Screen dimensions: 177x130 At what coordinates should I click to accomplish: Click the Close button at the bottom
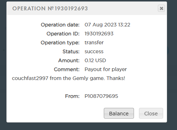point(151,113)
